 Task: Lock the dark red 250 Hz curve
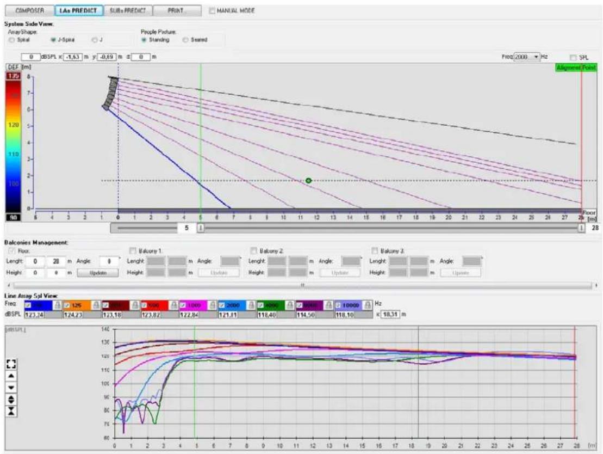pyautogui.click(x=135, y=305)
